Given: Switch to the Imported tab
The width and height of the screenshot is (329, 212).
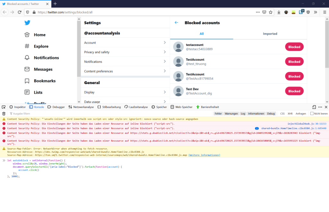Looking at the screenshot, I should coord(270,34).
